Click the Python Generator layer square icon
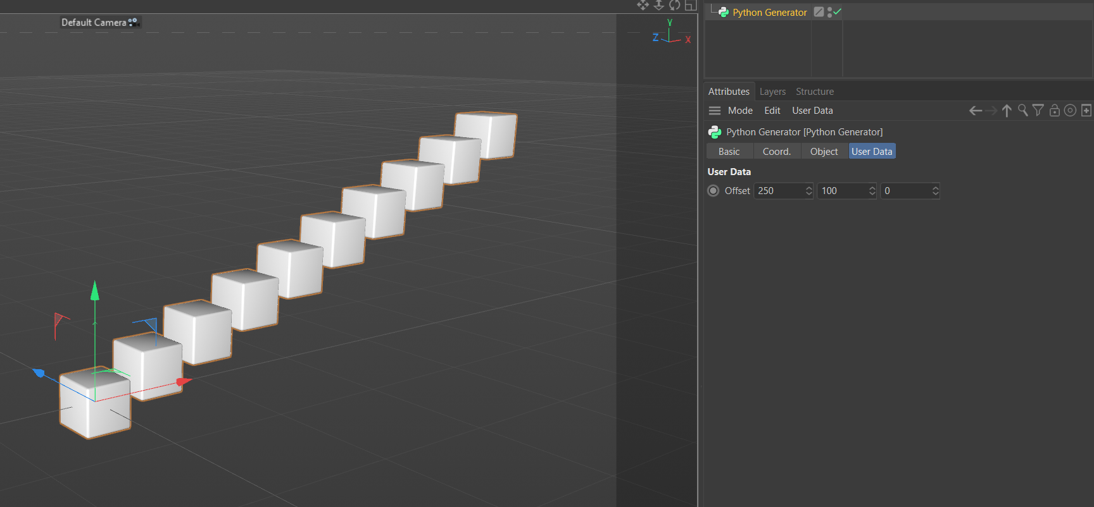1094x507 pixels. 819,12
